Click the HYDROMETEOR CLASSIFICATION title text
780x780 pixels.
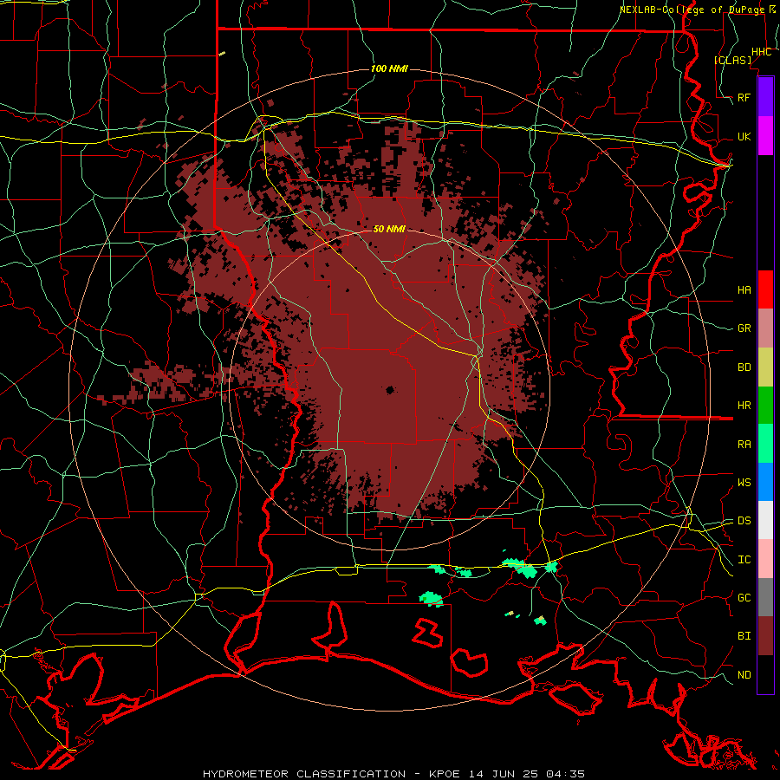pos(304,774)
